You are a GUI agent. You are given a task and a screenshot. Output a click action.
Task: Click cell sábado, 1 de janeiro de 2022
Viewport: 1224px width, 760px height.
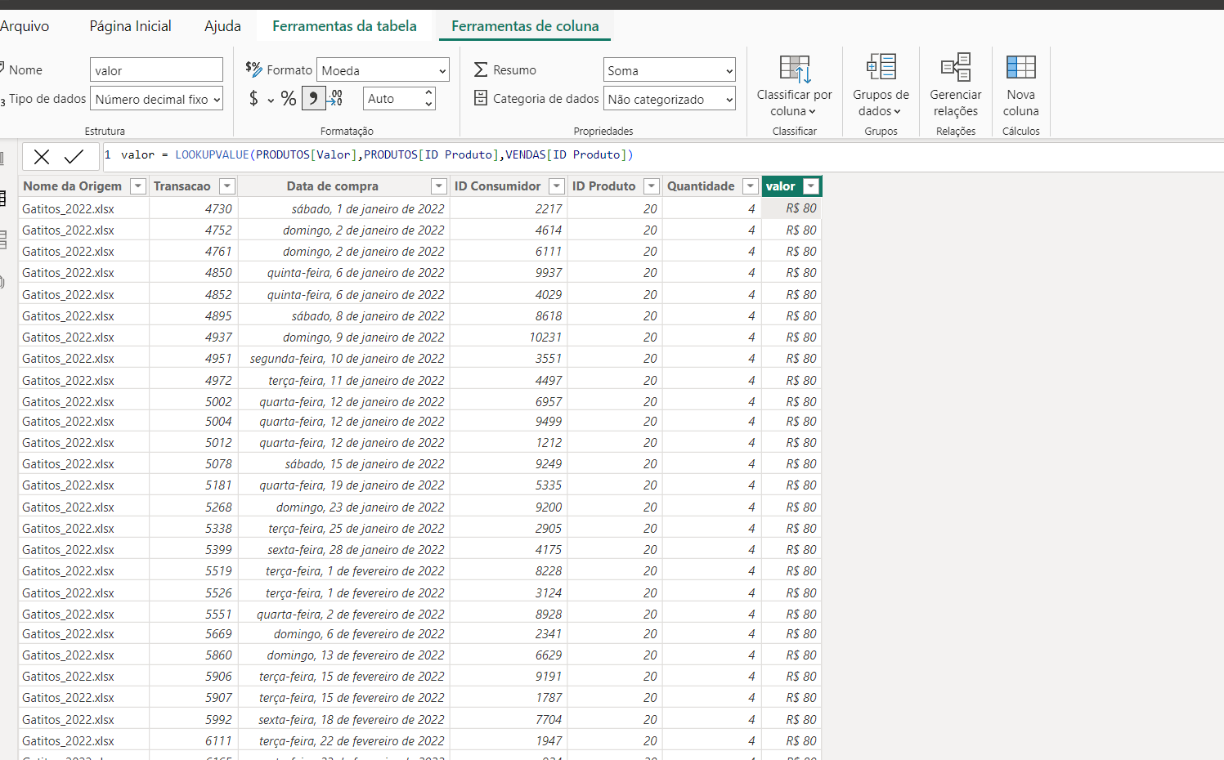click(x=343, y=208)
